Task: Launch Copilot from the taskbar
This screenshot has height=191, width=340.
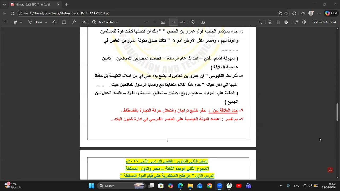Action: pos(171,186)
